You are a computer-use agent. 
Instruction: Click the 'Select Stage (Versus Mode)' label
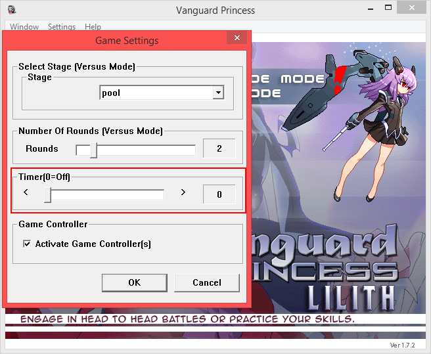[77, 66]
